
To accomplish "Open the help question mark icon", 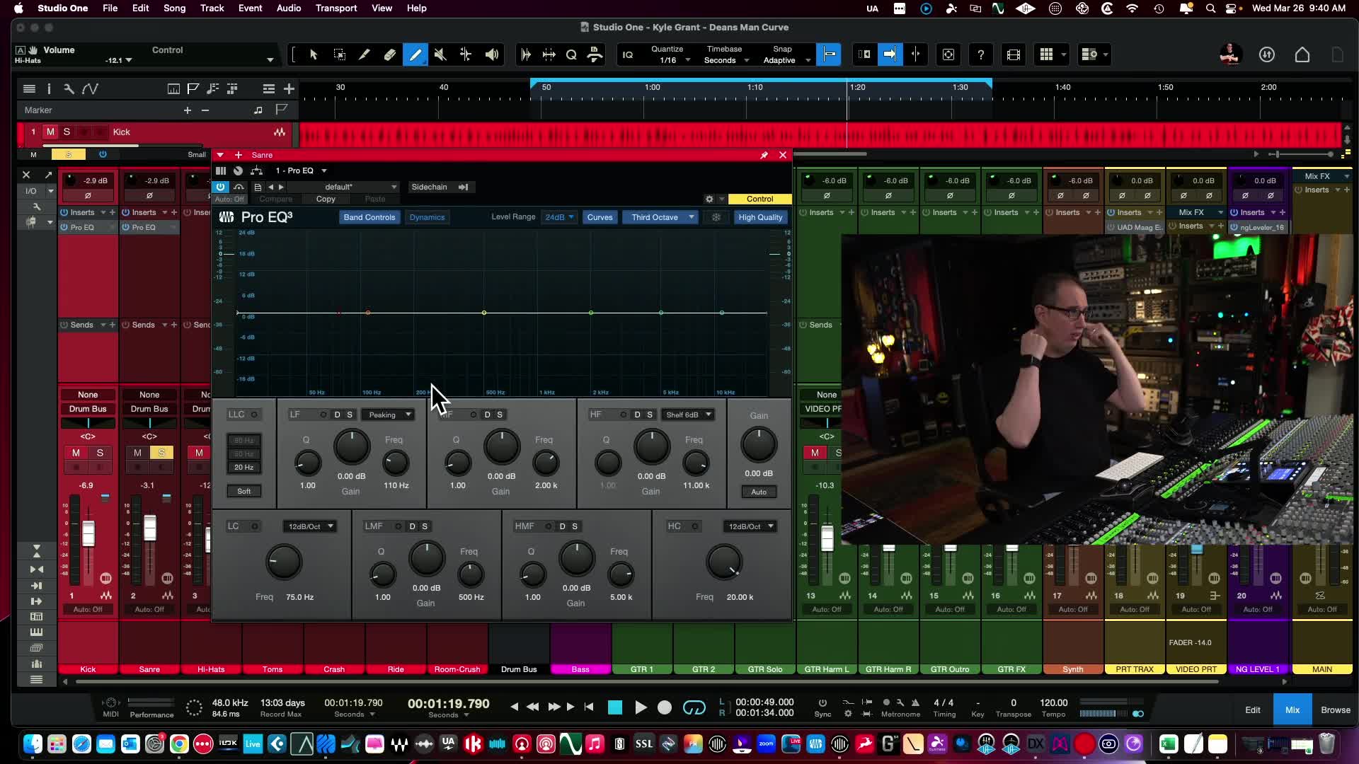I will coord(980,54).
